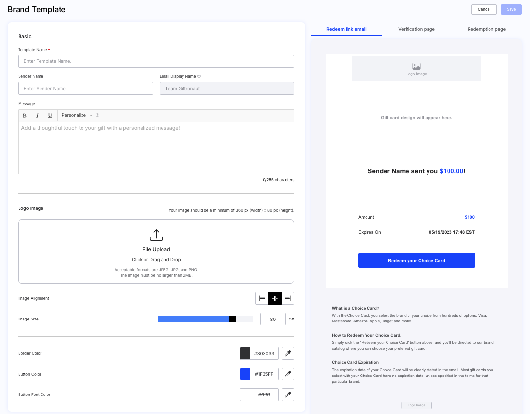Click the "05/19/2023 17:48 EST" expiry text
530x414 pixels.
pyautogui.click(x=452, y=232)
